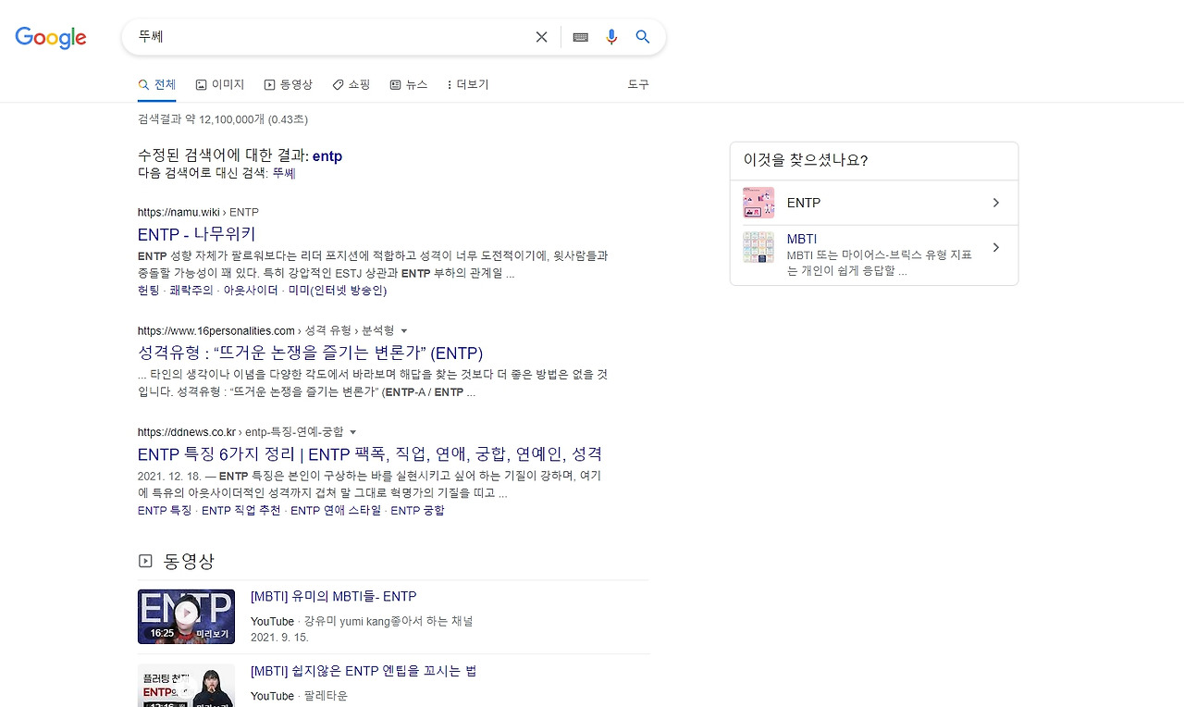Expand the ENTP suggestion chevron
The image size is (1184, 707).
click(x=996, y=203)
